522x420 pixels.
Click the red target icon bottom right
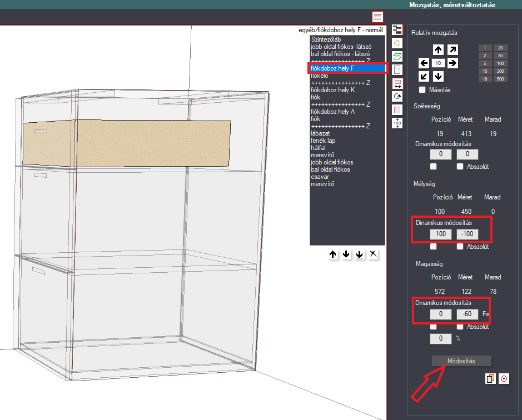(504, 378)
